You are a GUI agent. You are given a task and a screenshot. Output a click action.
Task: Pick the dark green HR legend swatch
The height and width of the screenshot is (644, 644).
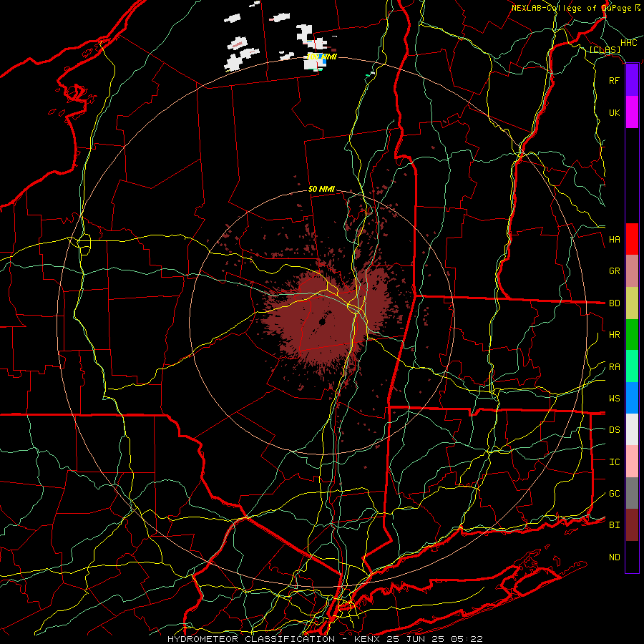(x=632, y=335)
